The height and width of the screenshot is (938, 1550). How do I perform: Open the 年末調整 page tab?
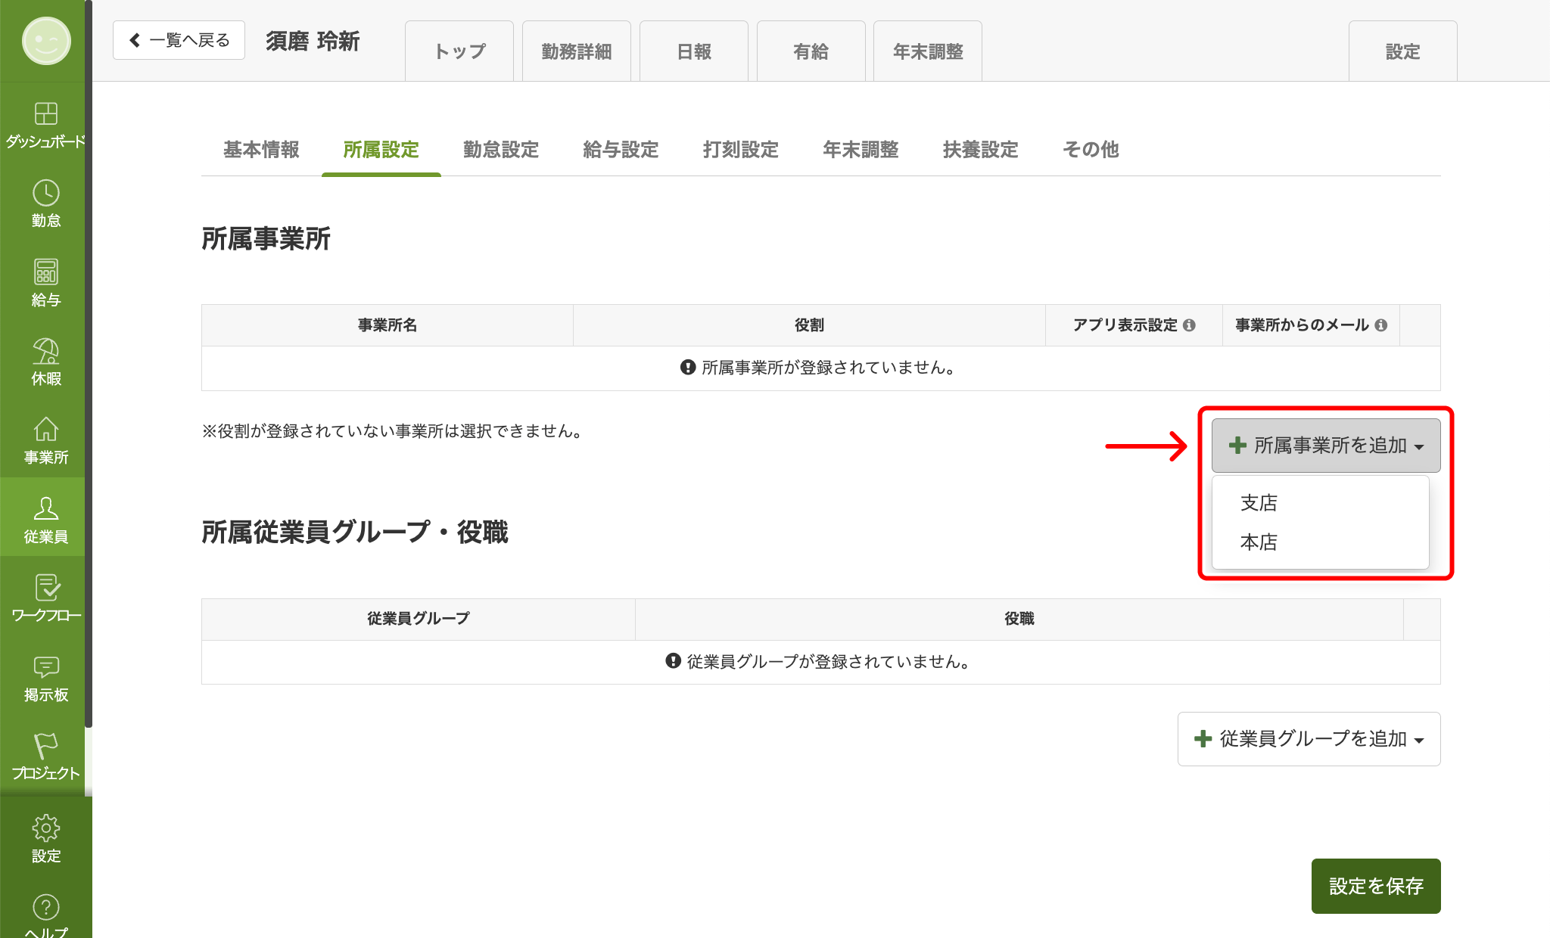(x=928, y=51)
